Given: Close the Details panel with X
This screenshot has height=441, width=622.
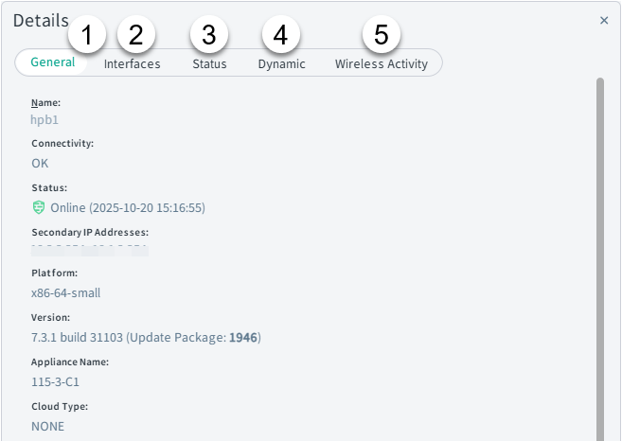Looking at the screenshot, I should (604, 20).
